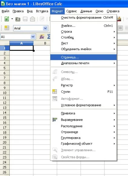
Task: Select row header 10
Action: (5, 93)
